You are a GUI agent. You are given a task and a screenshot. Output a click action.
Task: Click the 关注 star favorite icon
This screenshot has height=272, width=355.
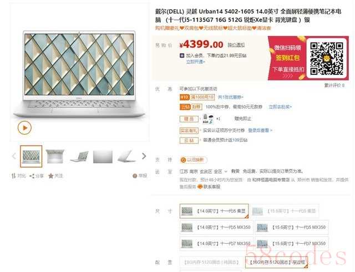click(x=50, y=176)
